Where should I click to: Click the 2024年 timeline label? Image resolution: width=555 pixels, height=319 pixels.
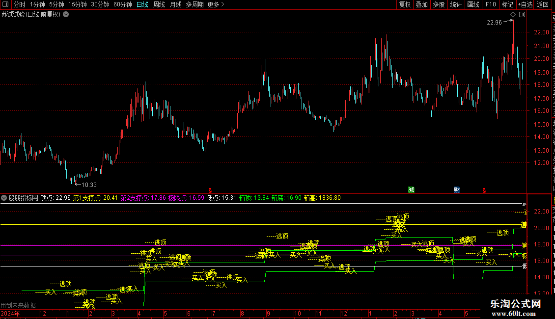pos(10,314)
